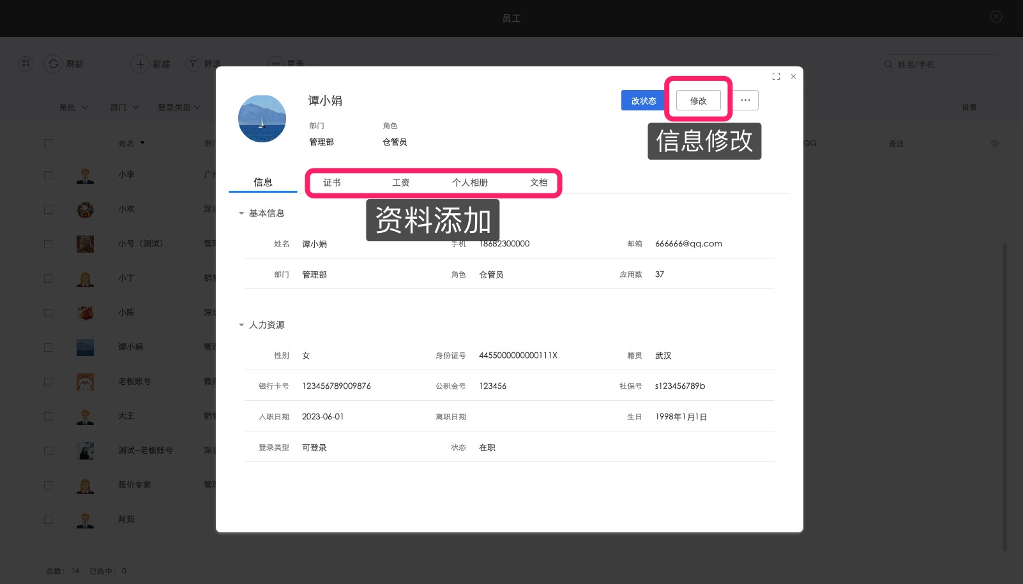Click 小号（测试）avatar in the list
The width and height of the screenshot is (1023, 584).
click(x=85, y=244)
